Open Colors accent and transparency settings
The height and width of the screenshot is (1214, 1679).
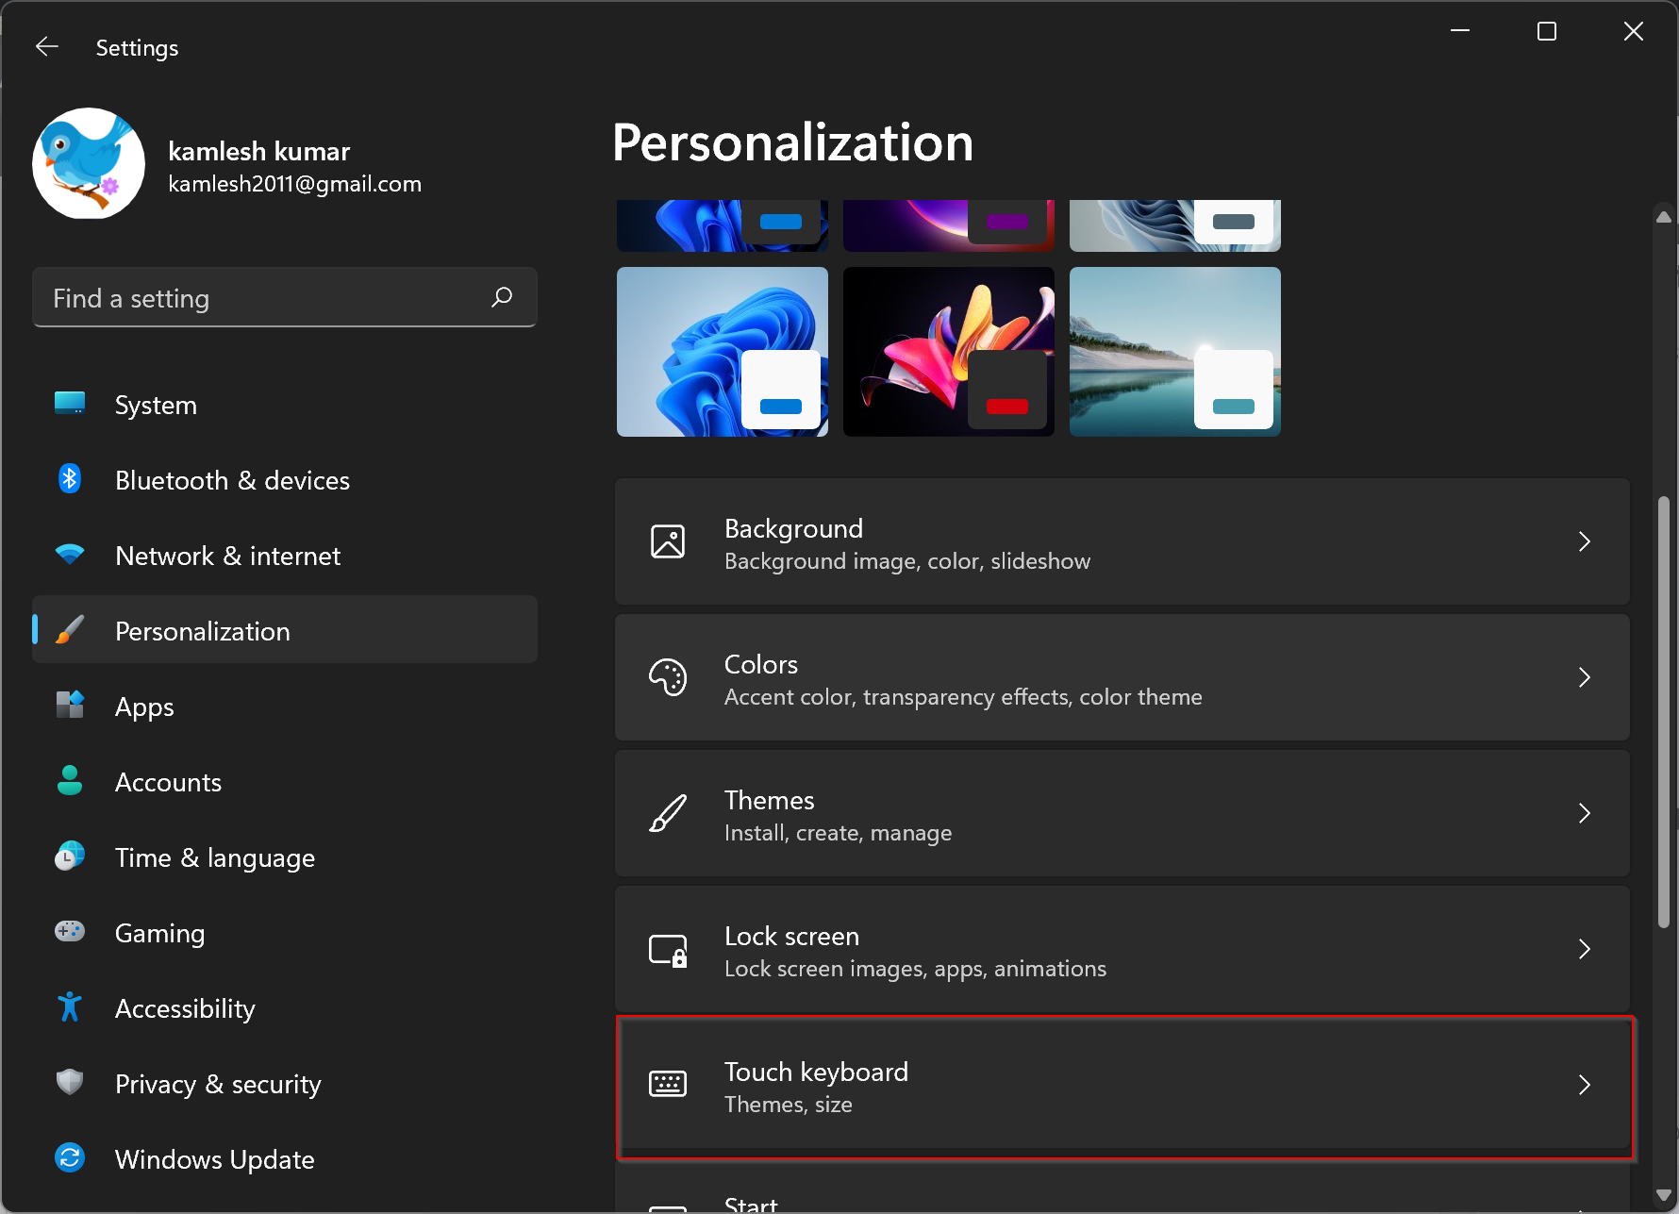pos(1122,677)
